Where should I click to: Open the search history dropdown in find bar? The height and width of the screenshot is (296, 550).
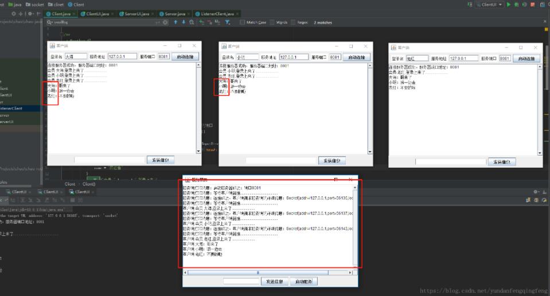(x=50, y=22)
